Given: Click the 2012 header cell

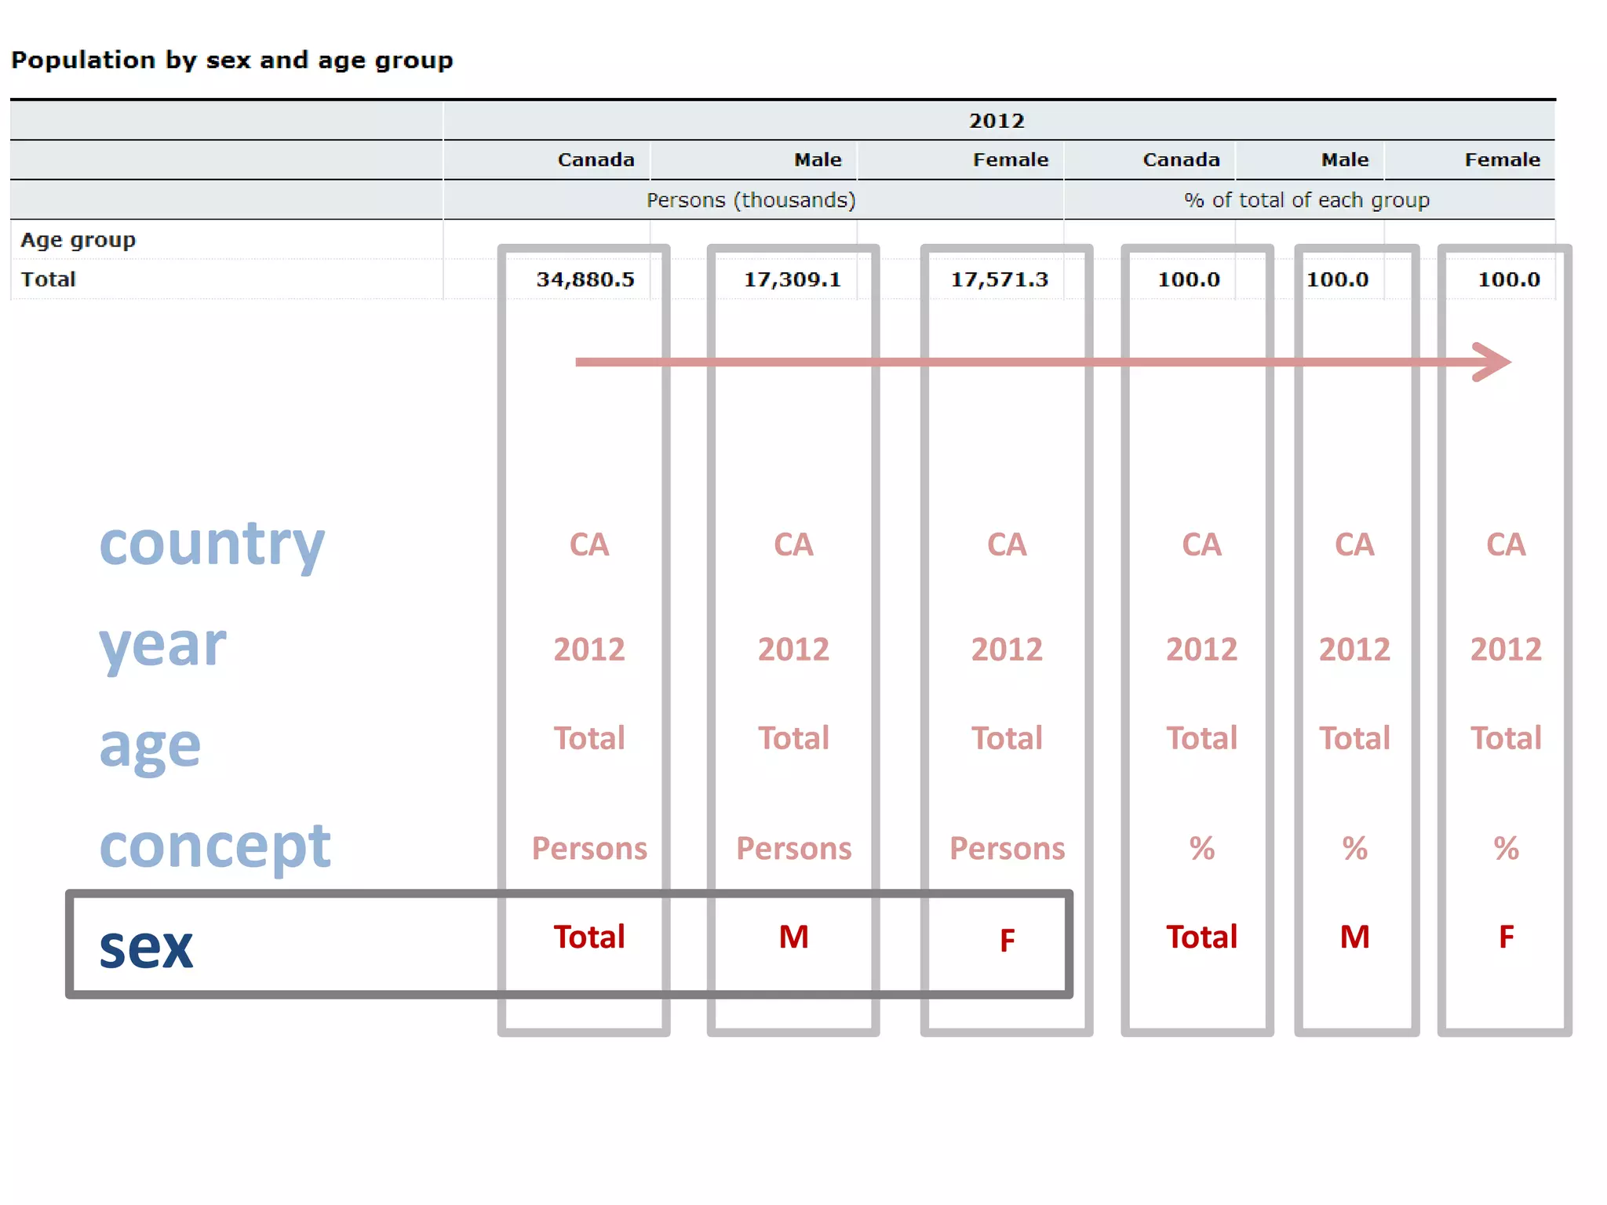Looking at the screenshot, I should (x=997, y=121).
